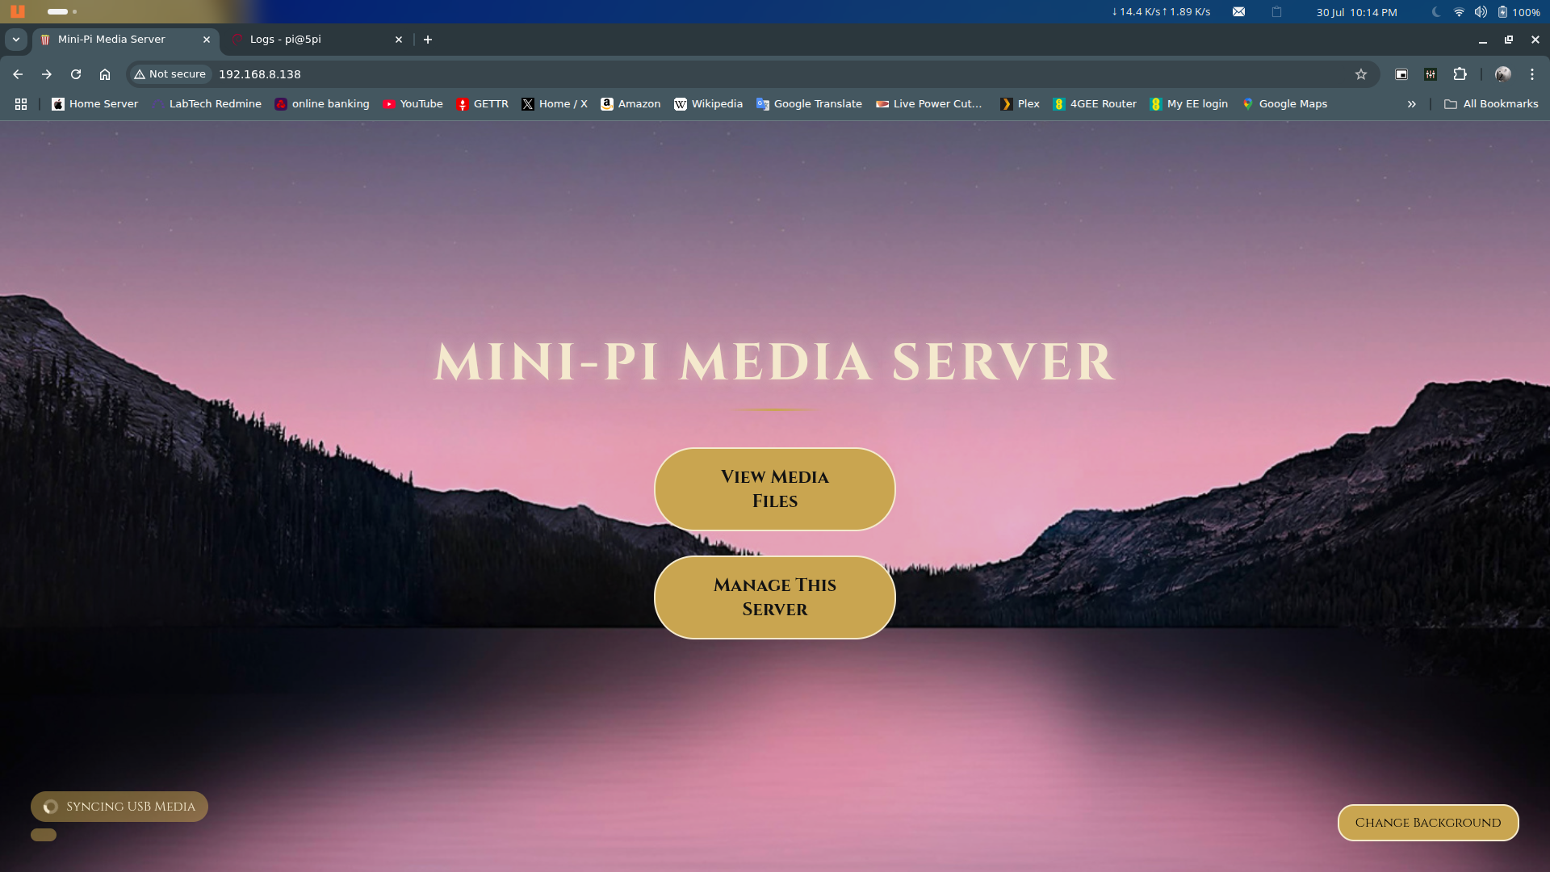
Task: Open the browser profile avatar
Action: tap(1502, 73)
